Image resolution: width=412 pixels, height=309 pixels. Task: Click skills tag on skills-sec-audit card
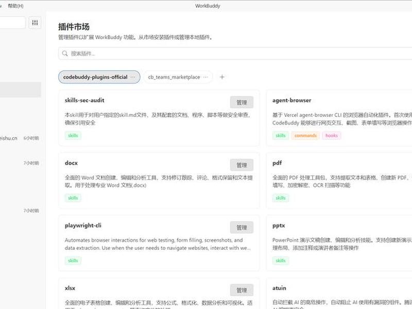73,135
